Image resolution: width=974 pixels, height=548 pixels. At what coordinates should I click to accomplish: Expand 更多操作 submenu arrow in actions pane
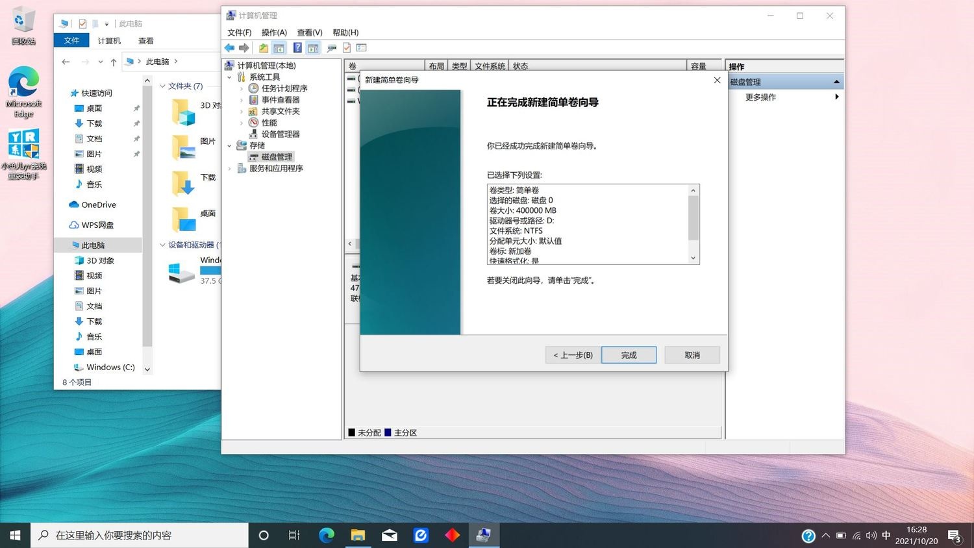[x=836, y=97]
